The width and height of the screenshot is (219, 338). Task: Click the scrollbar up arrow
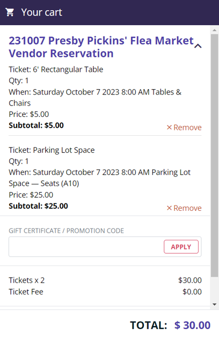tap(215, 30)
